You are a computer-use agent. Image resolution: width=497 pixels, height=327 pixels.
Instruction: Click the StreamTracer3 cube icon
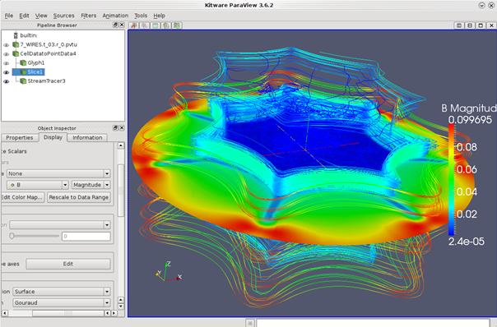point(23,81)
